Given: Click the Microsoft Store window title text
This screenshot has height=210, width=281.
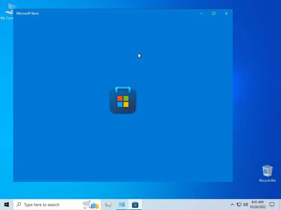Looking at the screenshot, I should (x=28, y=13).
